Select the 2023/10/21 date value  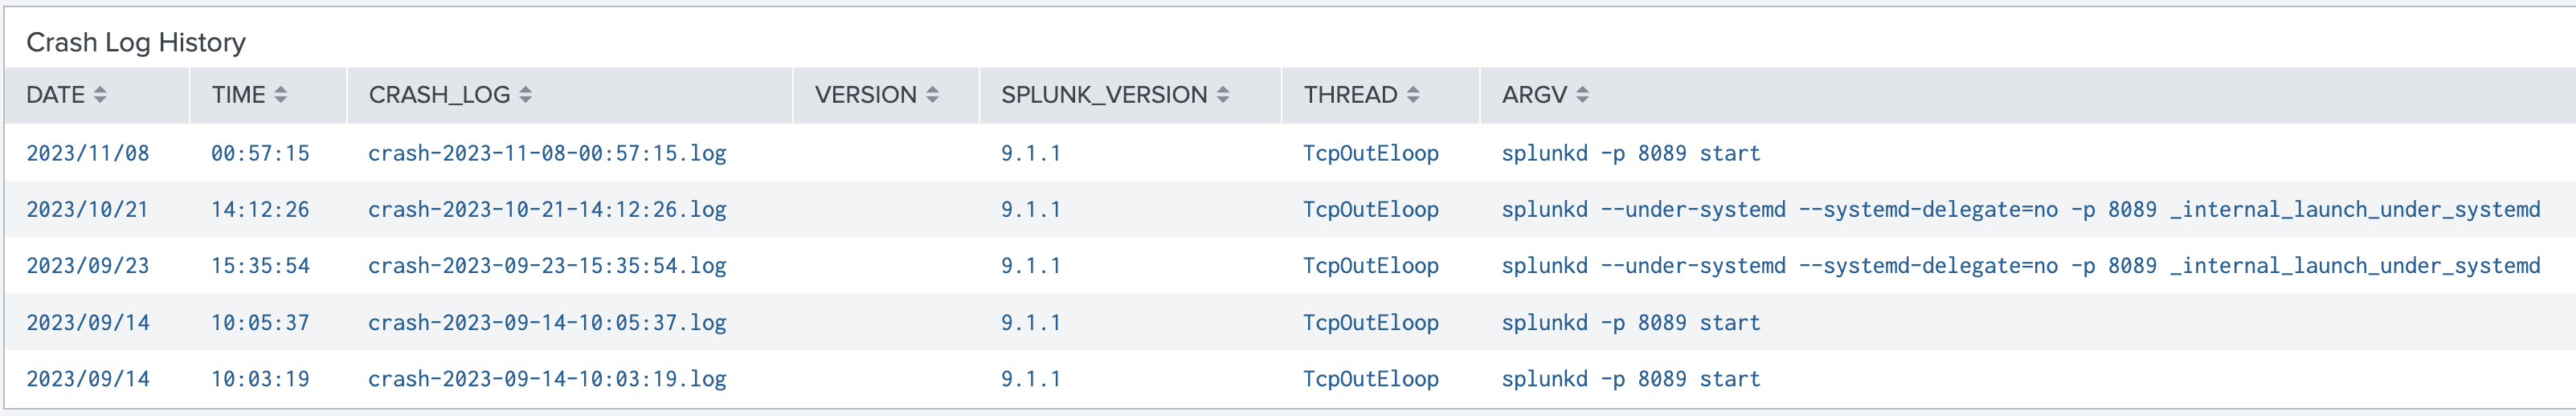tap(88, 209)
